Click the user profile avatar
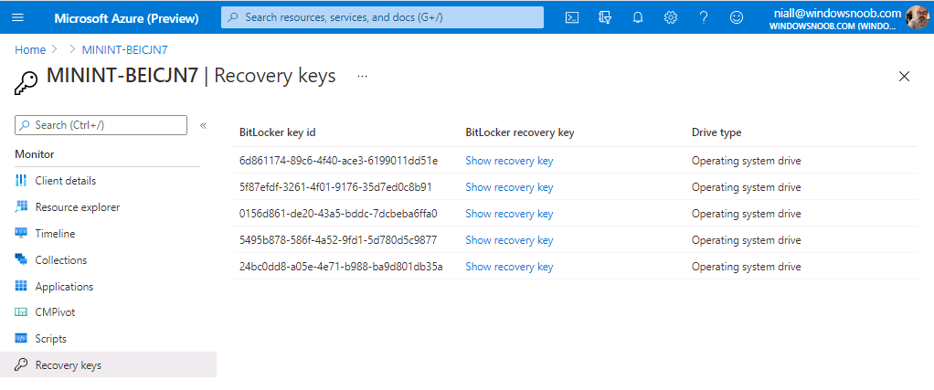The width and height of the screenshot is (934, 390). (917, 17)
